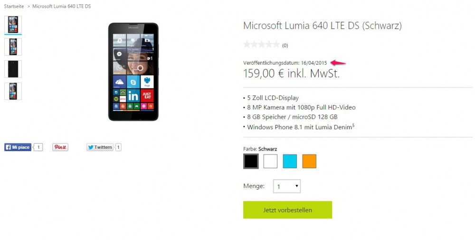This screenshot has height=240, width=475.
Task: Select the second phone thumbnail
Action: 13,47
